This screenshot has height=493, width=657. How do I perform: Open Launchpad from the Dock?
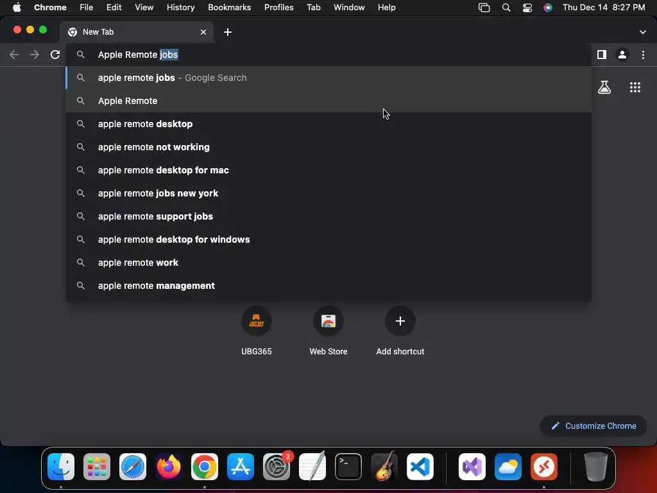(x=97, y=467)
